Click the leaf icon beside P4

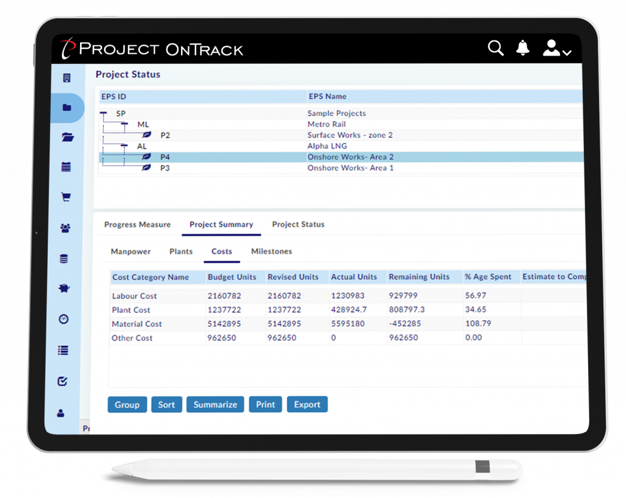(147, 156)
